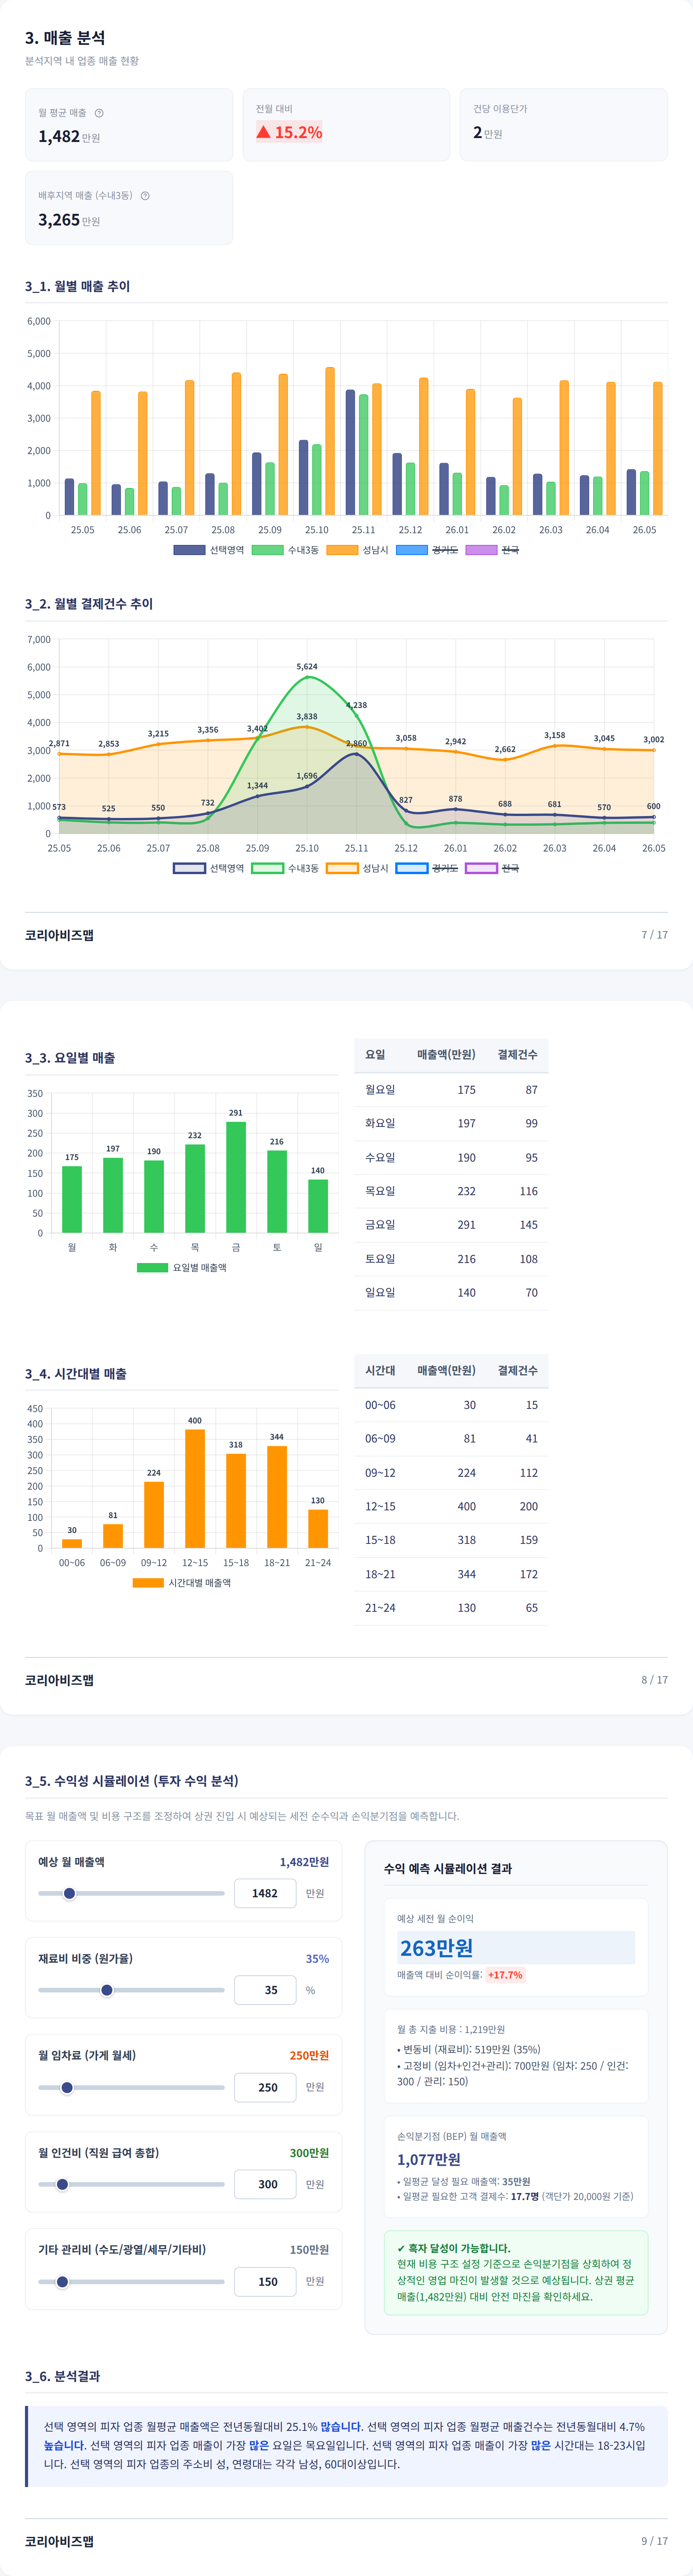Click the 건당 이용단가 card label

pyautogui.click(x=500, y=109)
